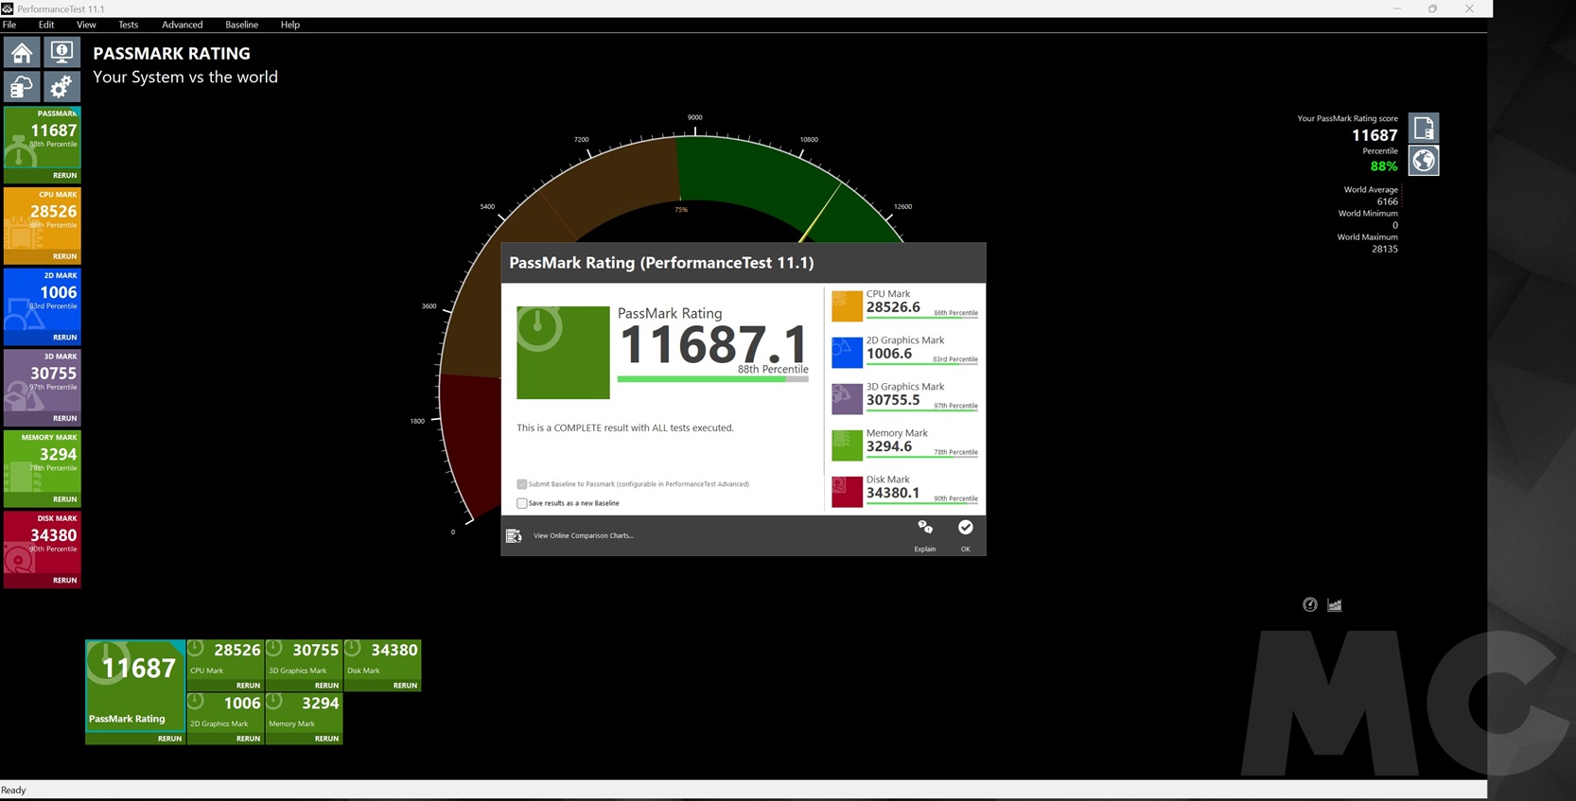Switch to the distribution chart view icon

tap(1335, 605)
